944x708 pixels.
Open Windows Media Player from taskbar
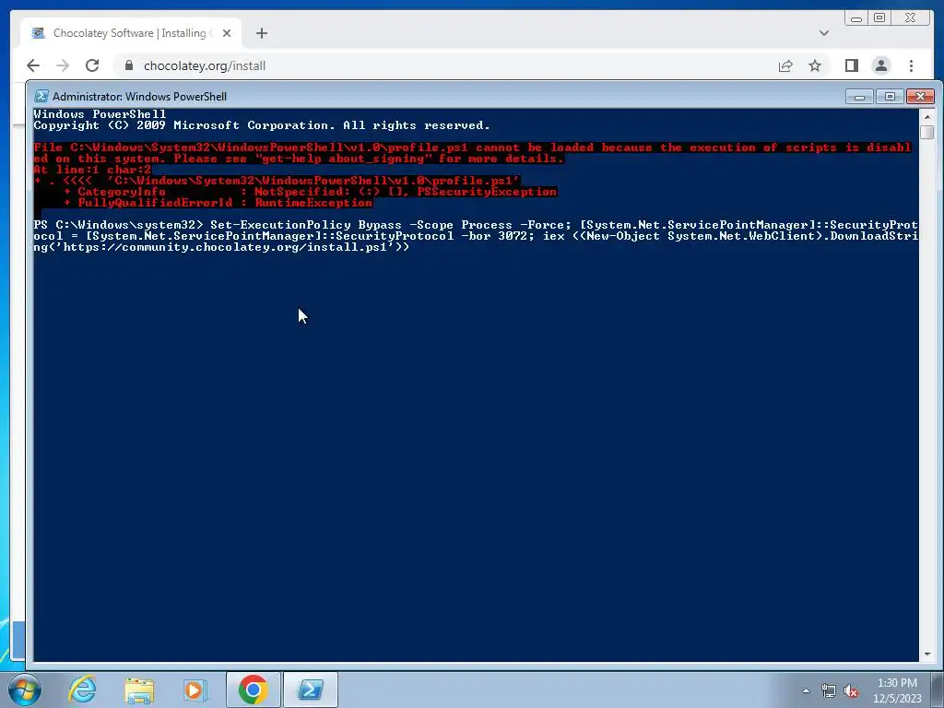tap(195, 690)
